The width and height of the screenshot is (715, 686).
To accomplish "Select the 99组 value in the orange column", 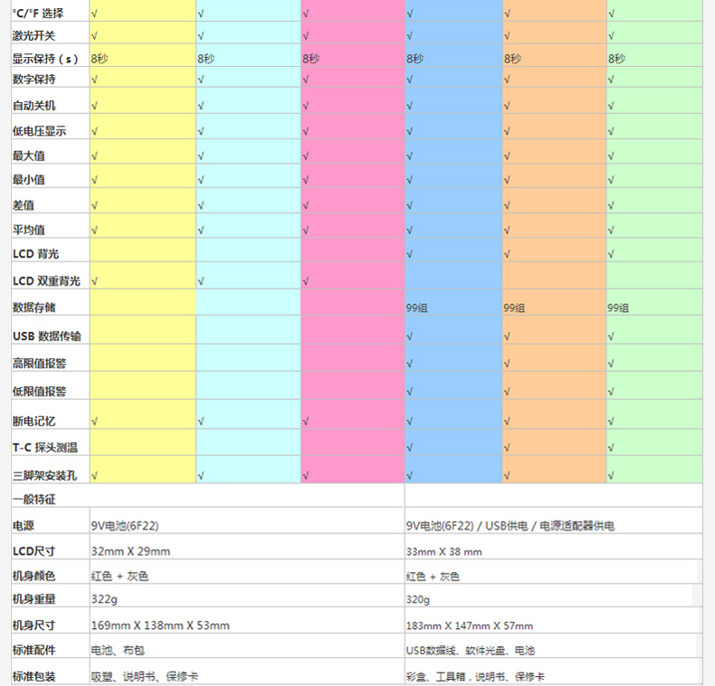I will point(514,308).
